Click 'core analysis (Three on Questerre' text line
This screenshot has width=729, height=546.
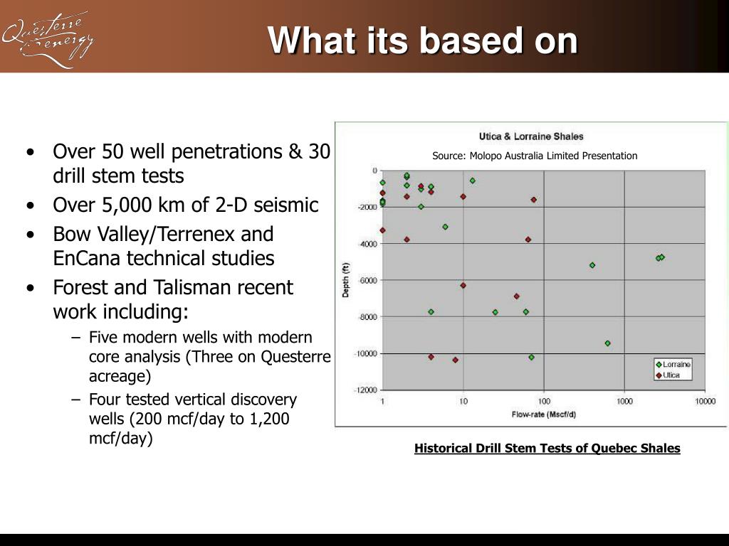point(210,357)
